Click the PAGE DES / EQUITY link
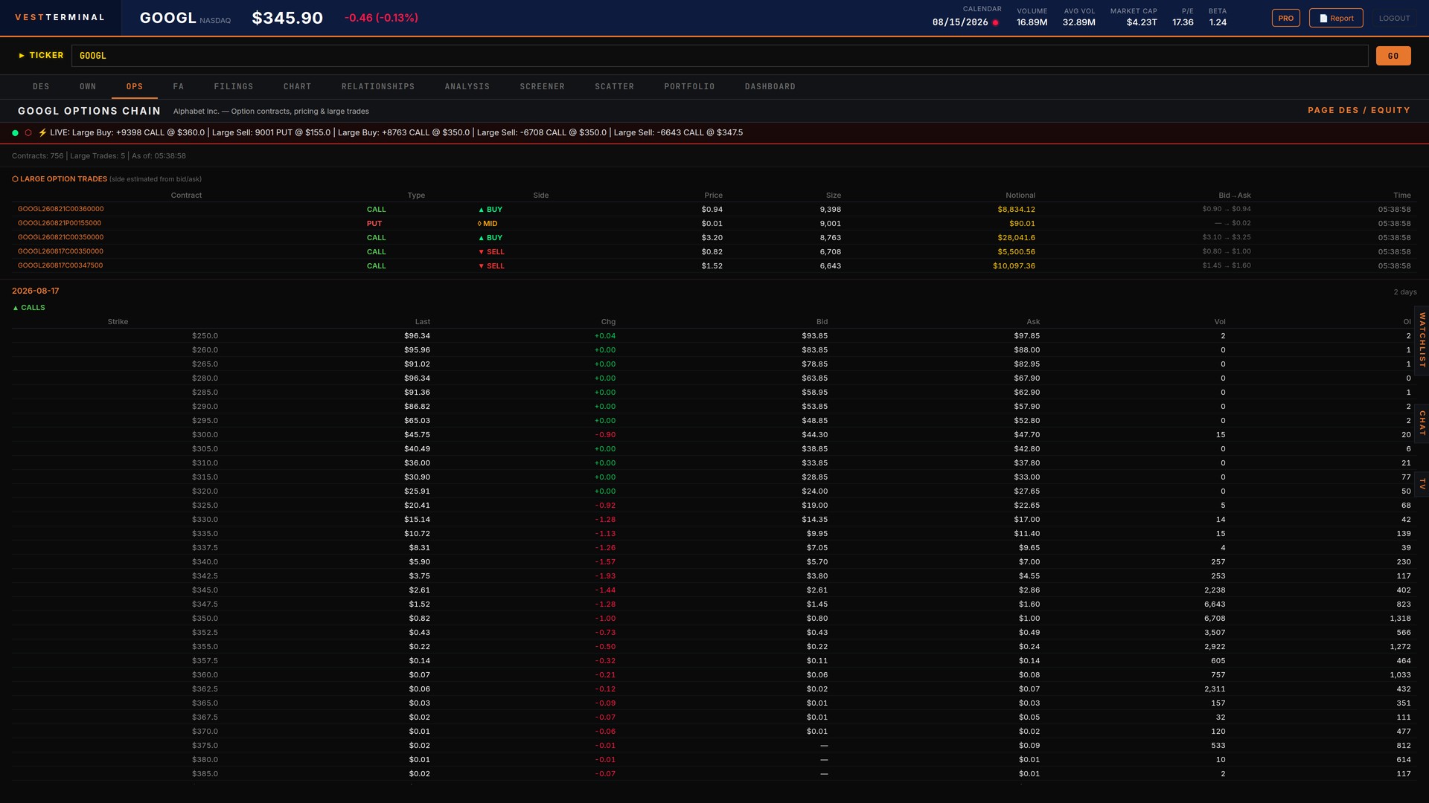Image resolution: width=1429 pixels, height=803 pixels. coord(1359,110)
